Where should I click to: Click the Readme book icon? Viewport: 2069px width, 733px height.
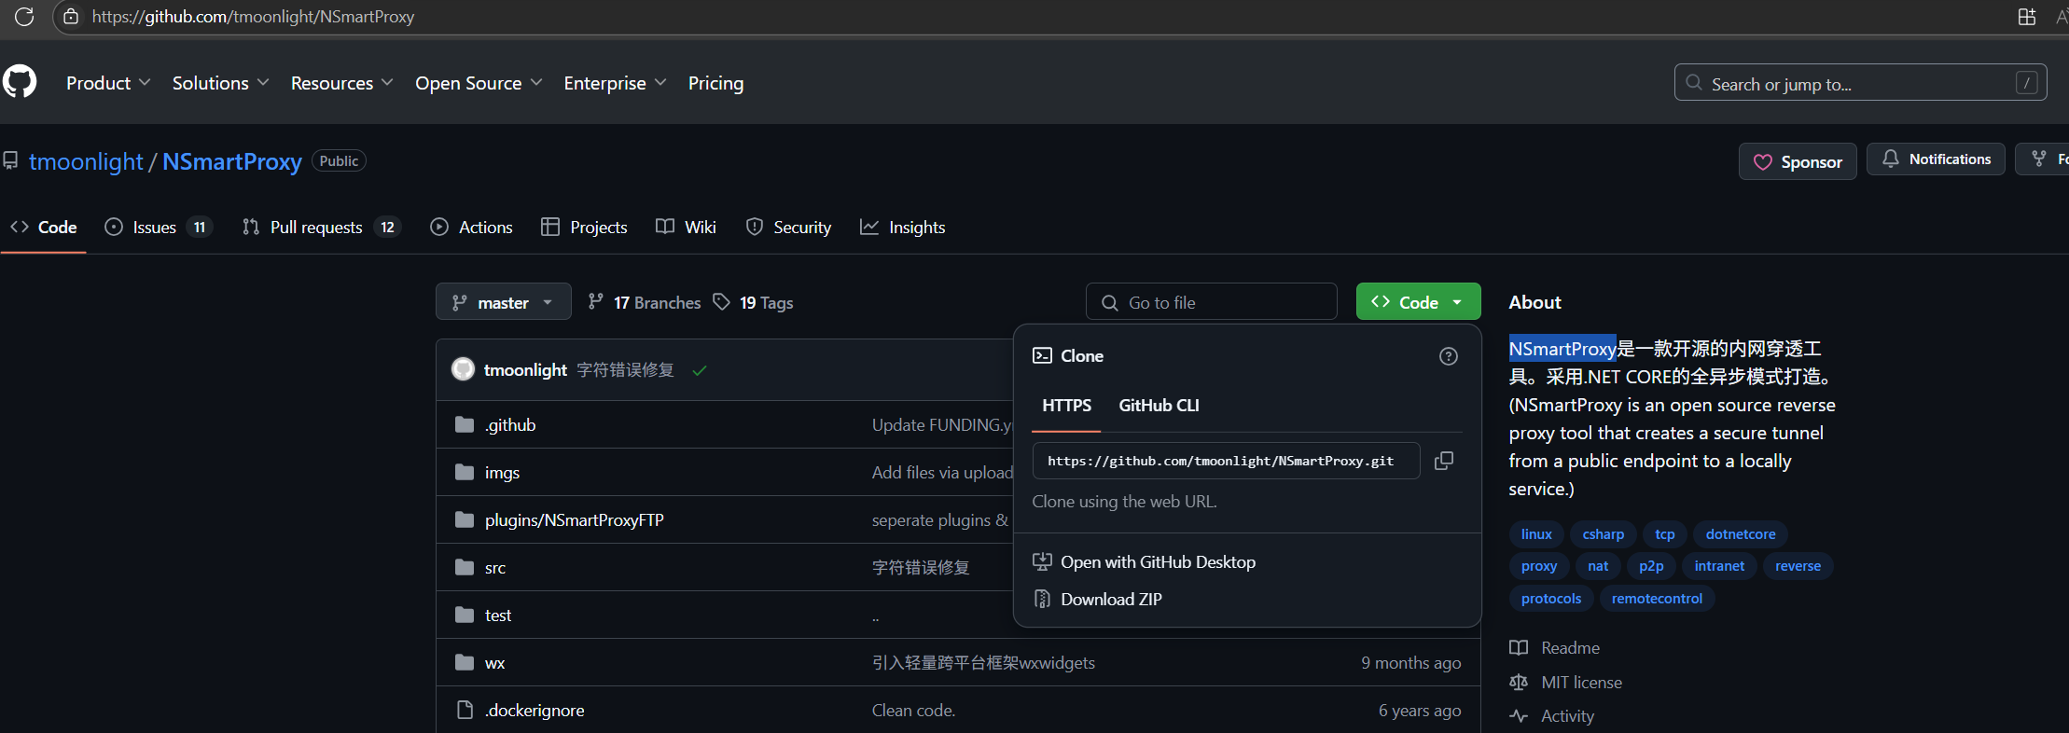1519,647
